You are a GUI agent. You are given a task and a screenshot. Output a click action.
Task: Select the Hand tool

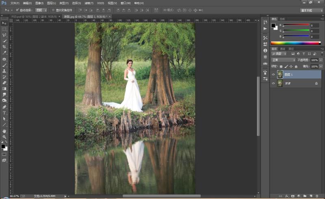4,131
